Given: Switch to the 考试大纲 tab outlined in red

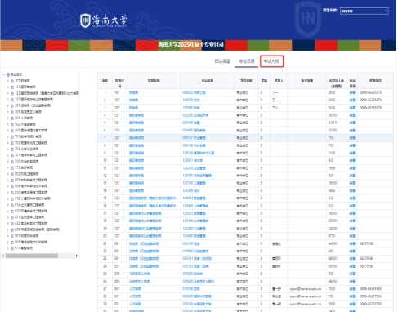Looking at the screenshot, I should pos(271,61).
